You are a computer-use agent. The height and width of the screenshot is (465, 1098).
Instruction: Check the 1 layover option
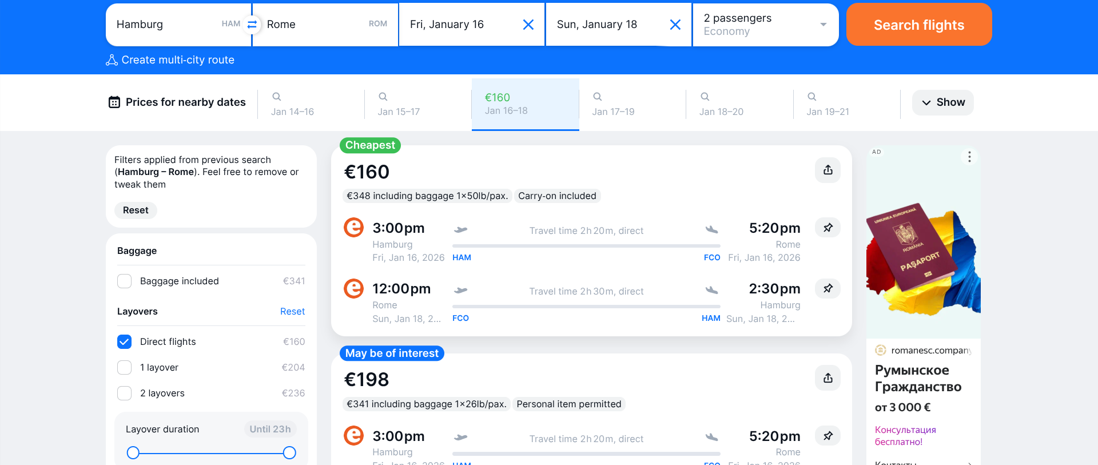pos(125,368)
